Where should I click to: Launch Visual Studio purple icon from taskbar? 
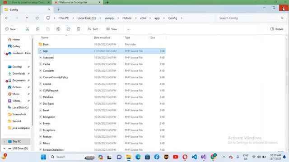tap(204, 157)
